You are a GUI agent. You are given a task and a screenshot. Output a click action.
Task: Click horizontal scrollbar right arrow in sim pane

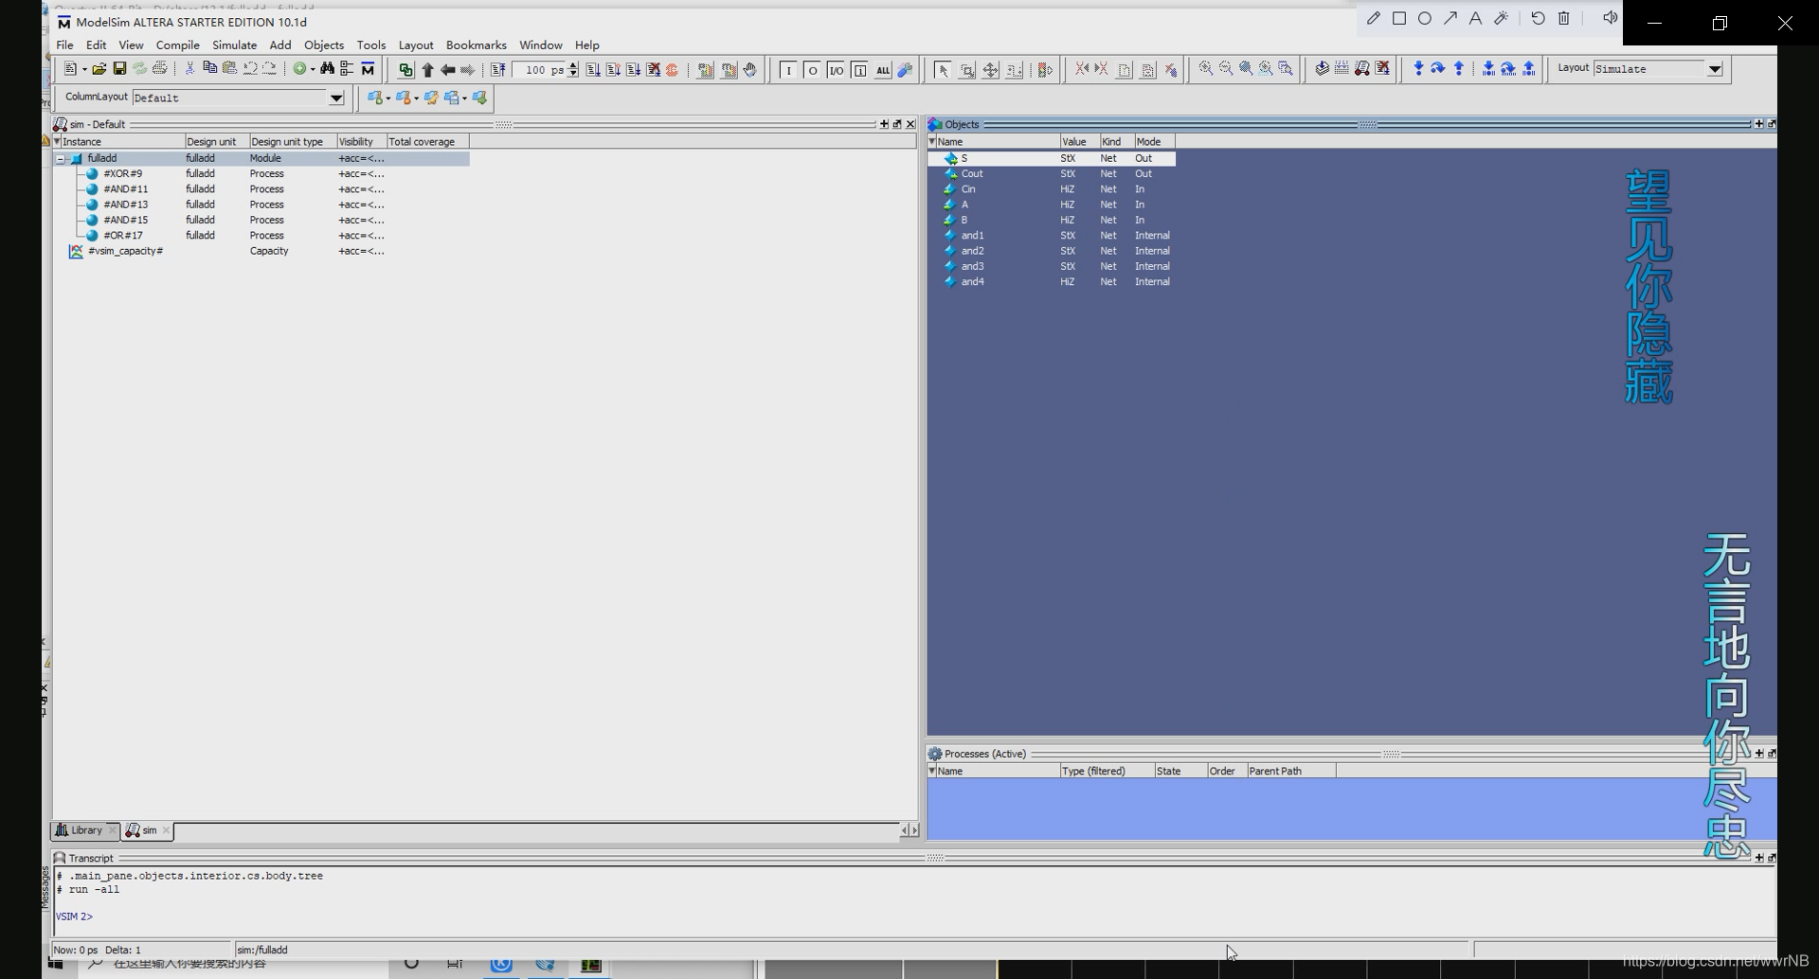tap(914, 830)
